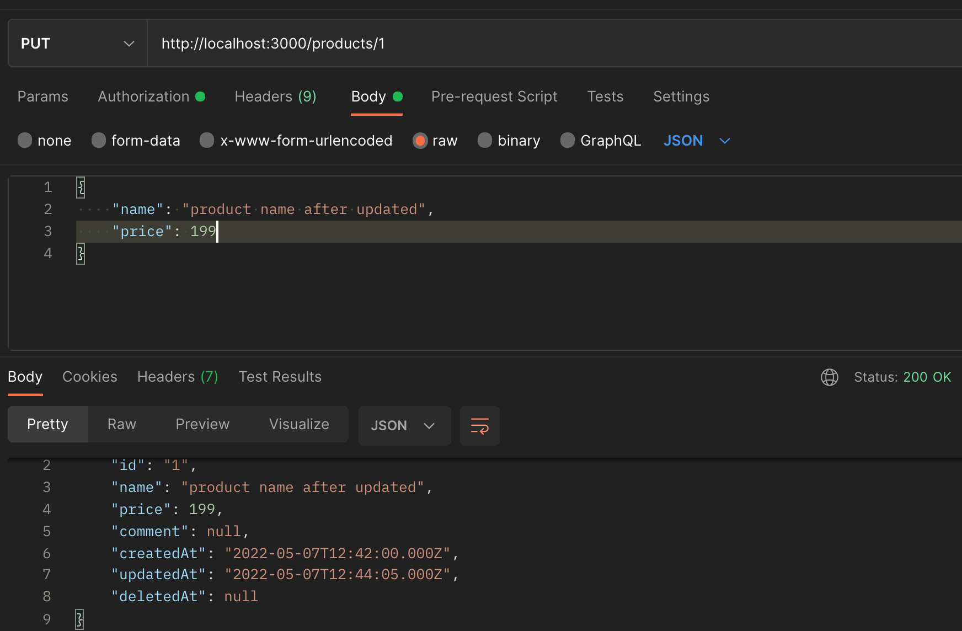Screen dimensions: 962x631
Task: Click the "price": 199 line in request editor
Action: click(x=519, y=232)
